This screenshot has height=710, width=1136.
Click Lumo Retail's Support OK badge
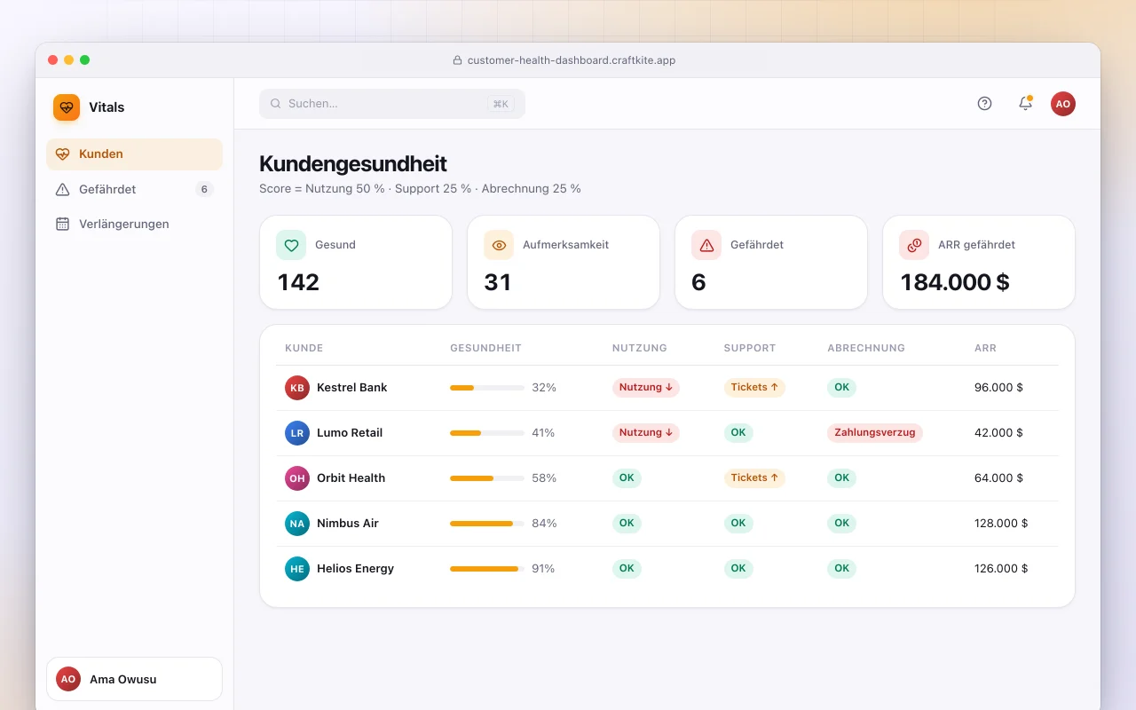(738, 433)
